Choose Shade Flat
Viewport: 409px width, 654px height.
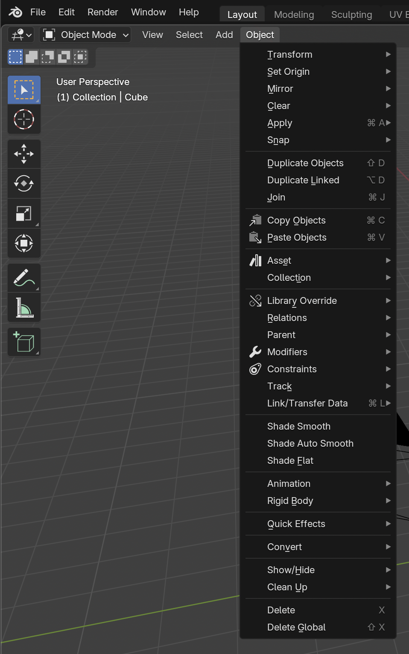point(318,460)
